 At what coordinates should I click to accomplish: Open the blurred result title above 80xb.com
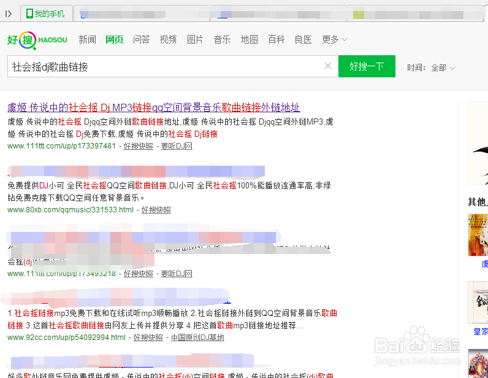coord(136,171)
